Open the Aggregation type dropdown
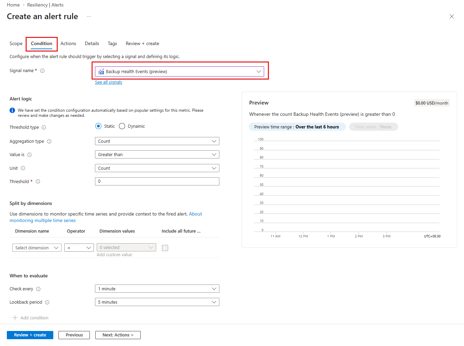The height and width of the screenshot is (346, 464). tap(157, 141)
